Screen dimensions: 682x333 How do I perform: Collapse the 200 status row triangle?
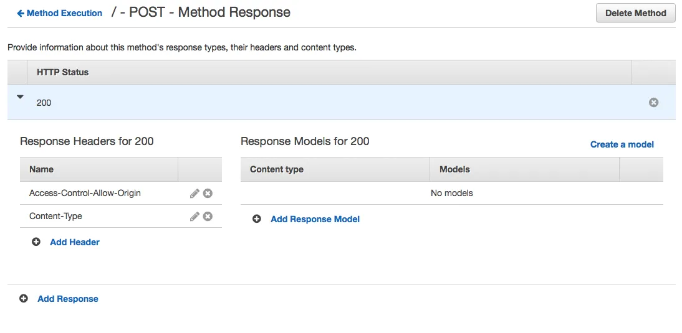tap(20, 97)
